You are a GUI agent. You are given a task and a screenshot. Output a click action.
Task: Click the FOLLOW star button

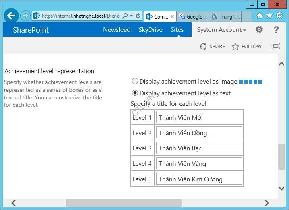point(247,47)
